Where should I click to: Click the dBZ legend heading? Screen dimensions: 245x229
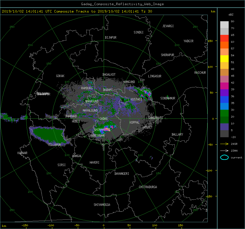coord(231,15)
